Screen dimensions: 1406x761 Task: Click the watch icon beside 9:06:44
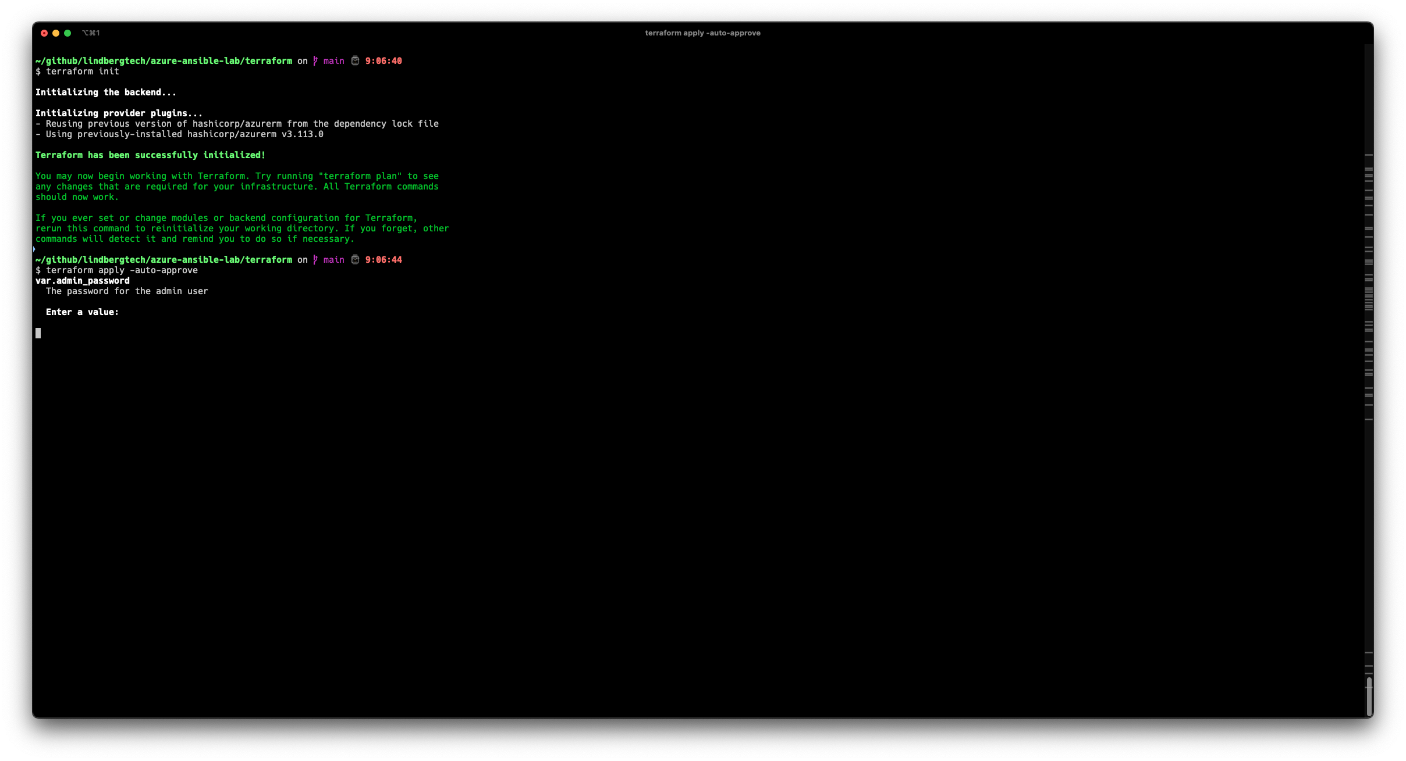click(x=355, y=259)
